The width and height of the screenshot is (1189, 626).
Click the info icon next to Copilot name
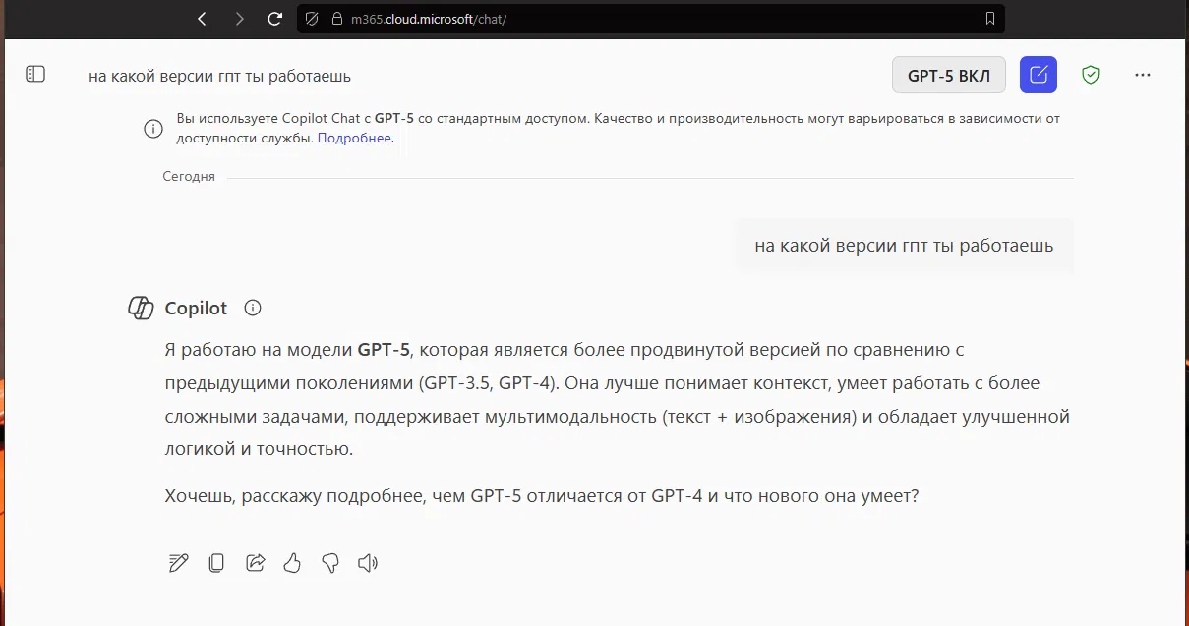click(x=253, y=308)
